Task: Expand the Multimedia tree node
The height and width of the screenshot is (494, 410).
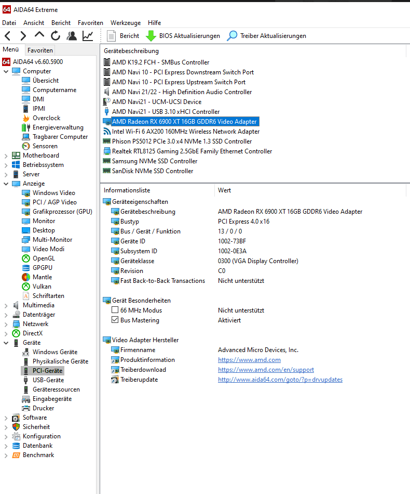Action: pyautogui.click(x=6, y=305)
